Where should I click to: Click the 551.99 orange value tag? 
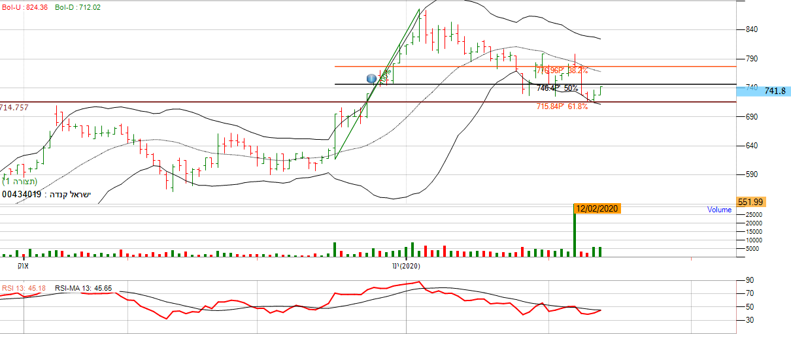tap(750, 202)
